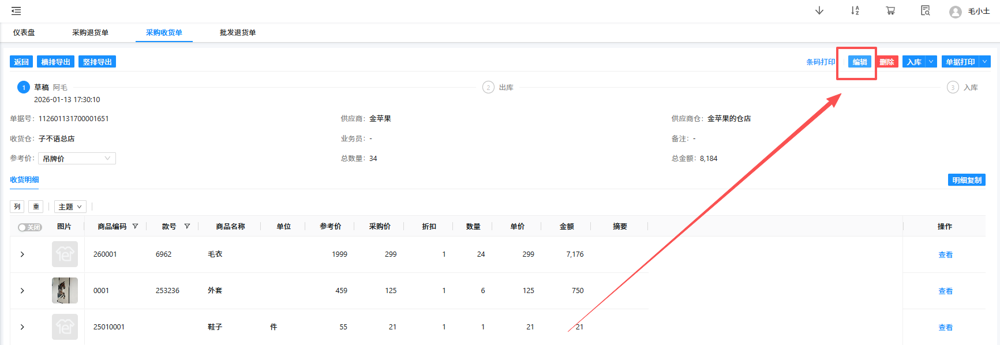Switch to the 批发退货单 tab
Viewport: 1000px width, 345px height.
coord(237,33)
